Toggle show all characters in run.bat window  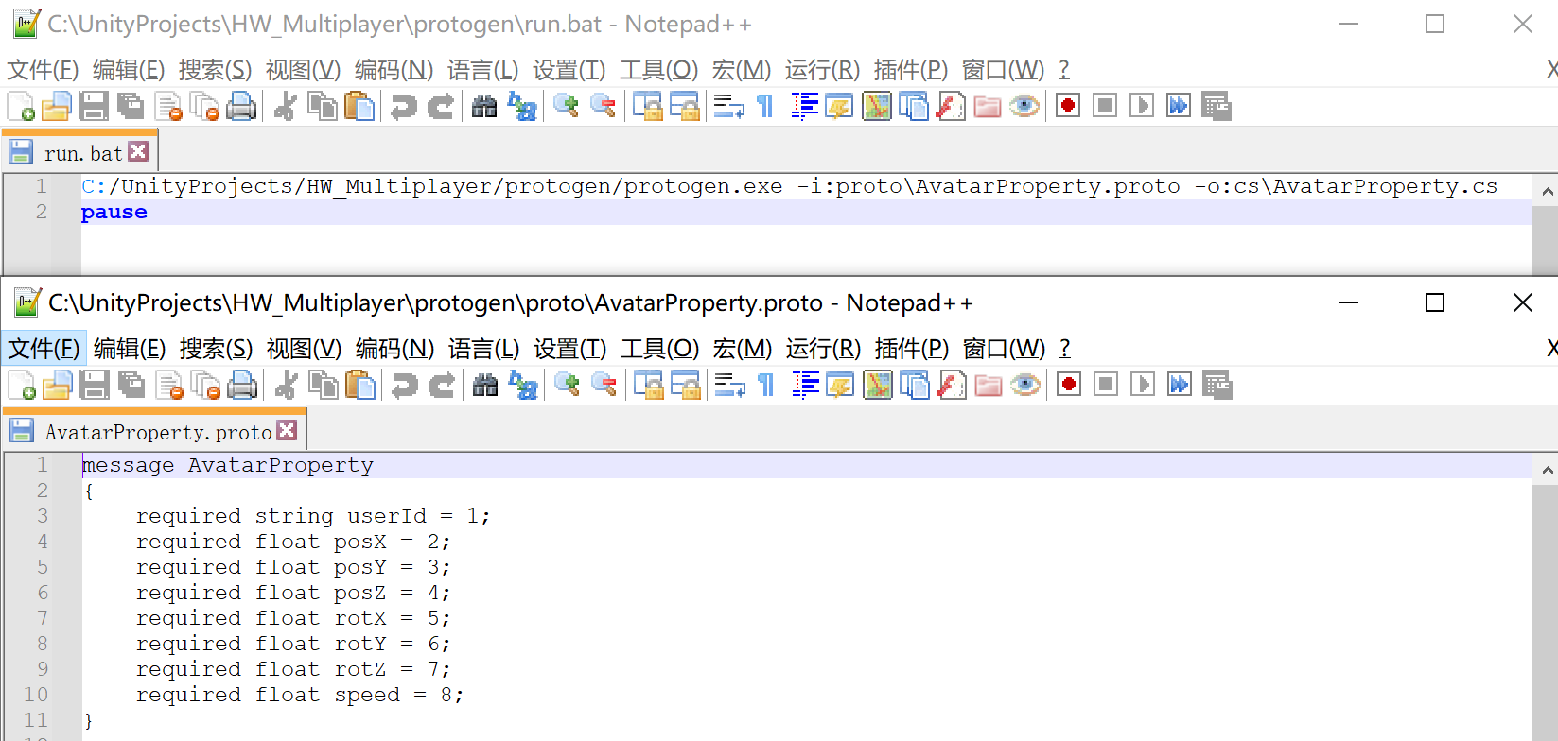tap(765, 106)
